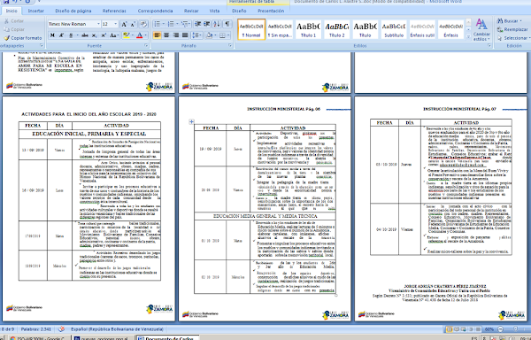
Task: Toggle bold text formatting
Action: (52, 35)
